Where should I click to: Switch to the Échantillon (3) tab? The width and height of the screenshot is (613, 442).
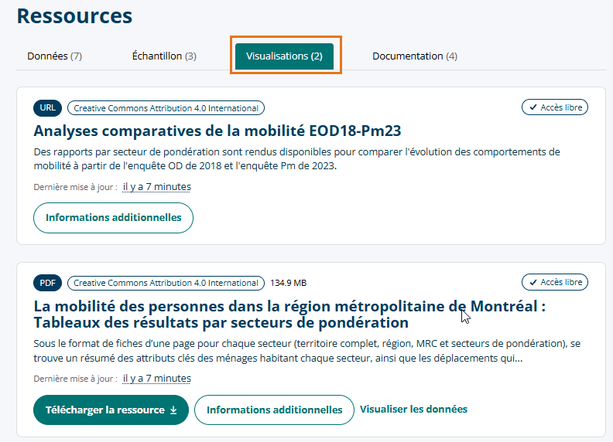coord(164,56)
